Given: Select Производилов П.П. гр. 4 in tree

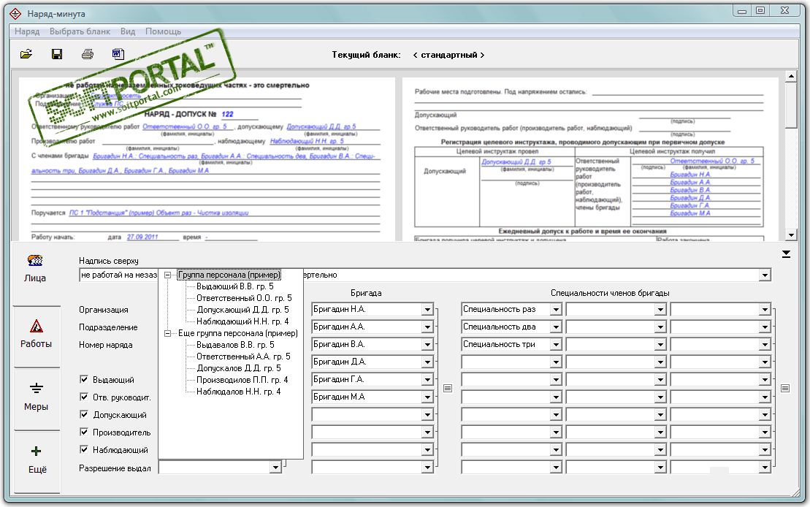Looking at the screenshot, I should coord(242,380).
